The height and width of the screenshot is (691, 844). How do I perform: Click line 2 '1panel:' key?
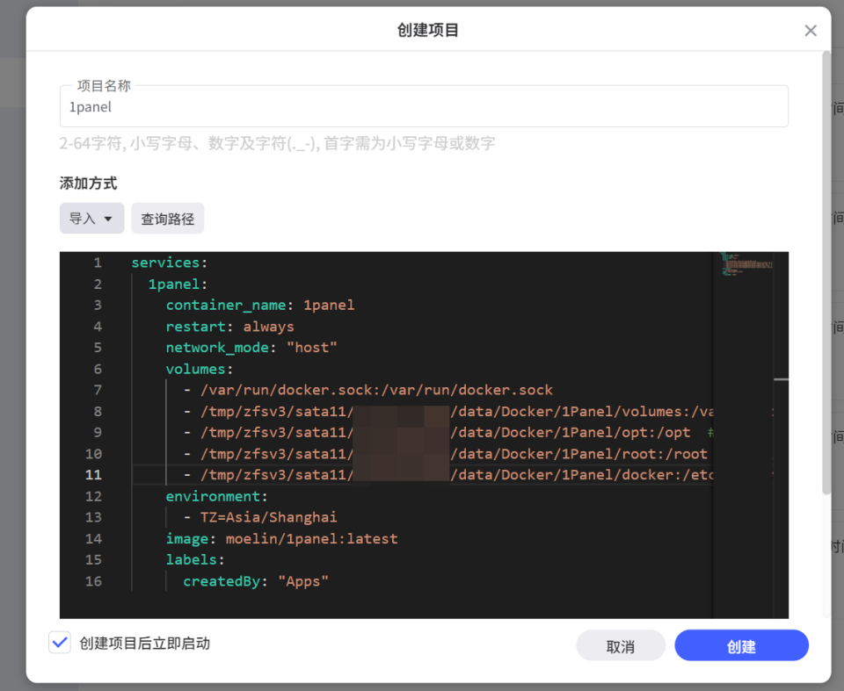pos(178,284)
